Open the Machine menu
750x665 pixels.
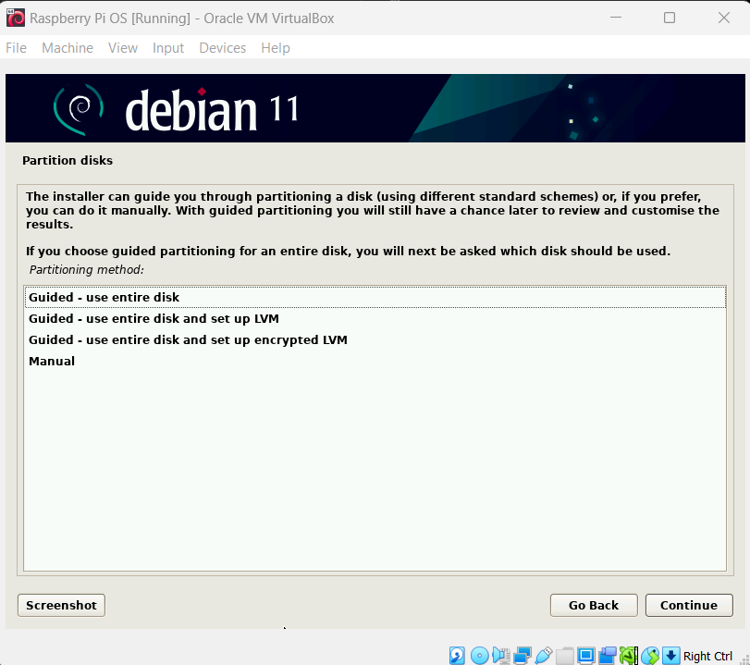click(x=68, y=48)
